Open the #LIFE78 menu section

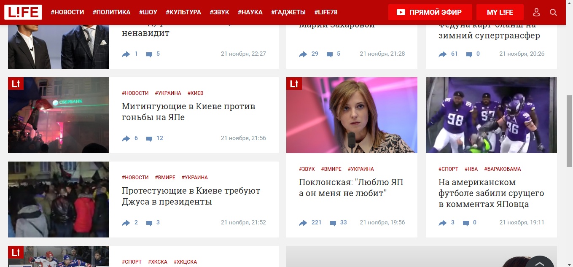[x=326, y=12]
